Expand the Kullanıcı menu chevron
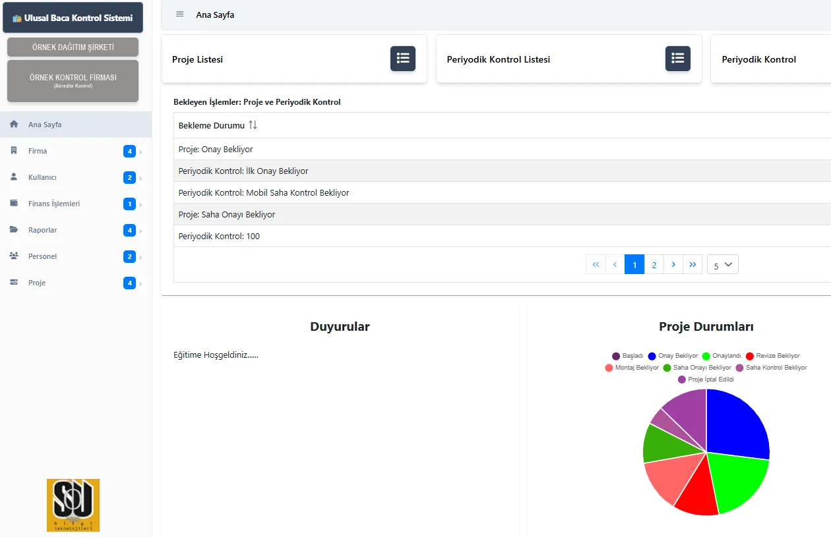Image resolution: width=831 pixels, height=537 pixels. [x=140, y=179]
